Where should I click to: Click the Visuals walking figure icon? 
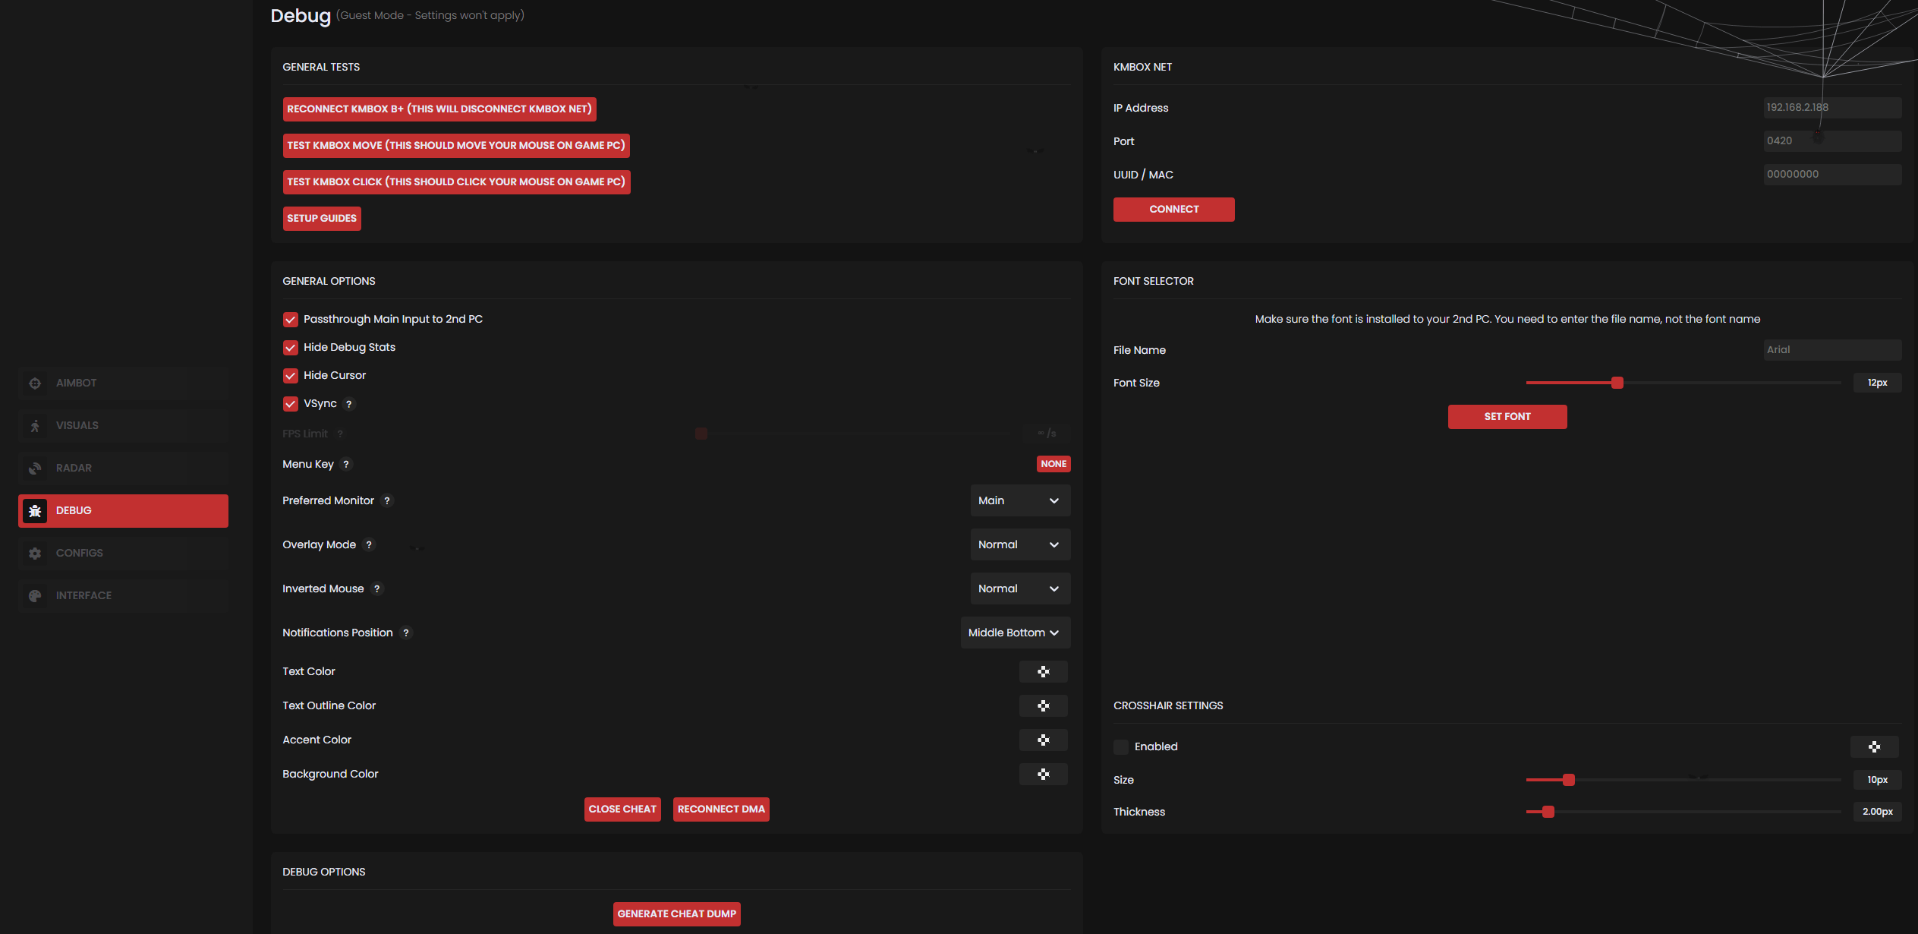coord(35,426)
